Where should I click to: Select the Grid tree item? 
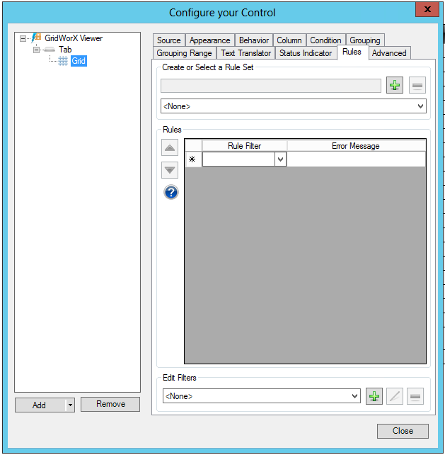pos(79,61)
